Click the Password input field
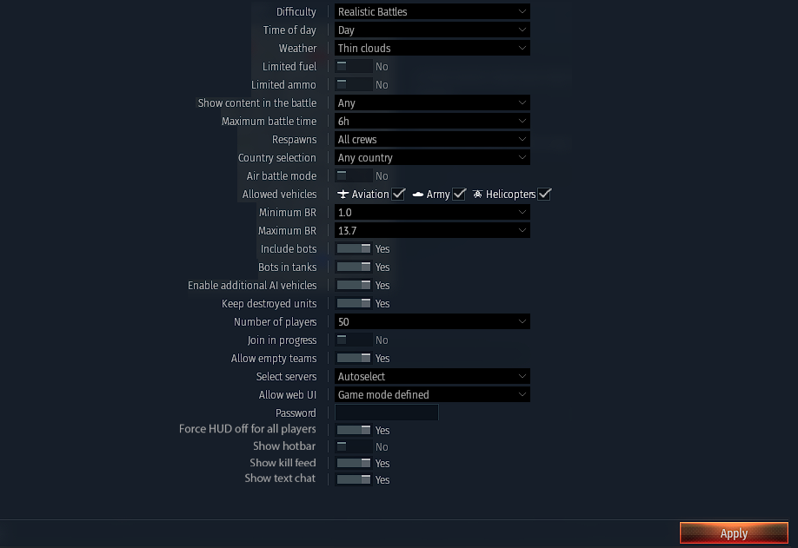 tap(387, 413)
